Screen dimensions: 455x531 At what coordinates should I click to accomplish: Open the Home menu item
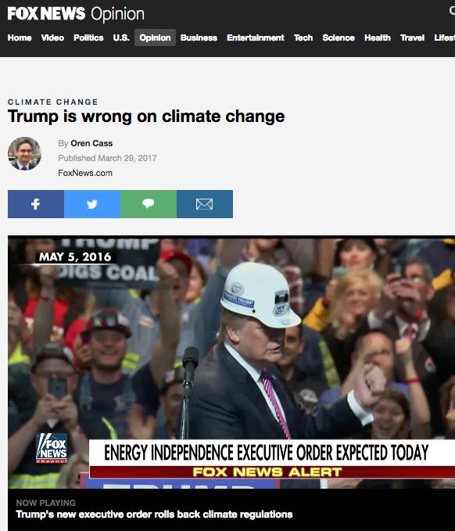pyautogui.click(x=20, y=38)
